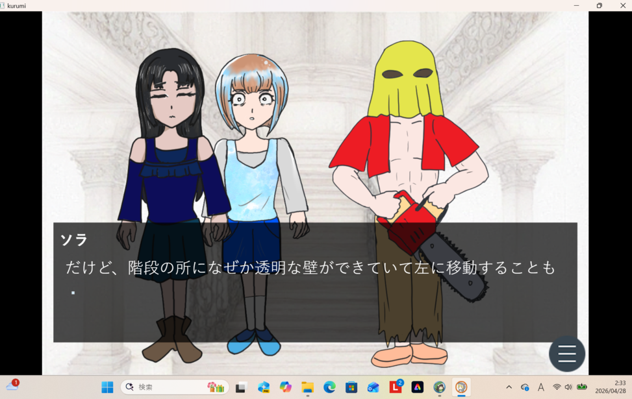Expand the hidden system tray icons chevron
632x399 pixels.
click(509, 387)
